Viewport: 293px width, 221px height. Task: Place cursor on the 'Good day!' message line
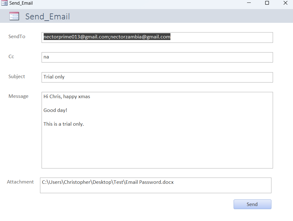(55, 110)
